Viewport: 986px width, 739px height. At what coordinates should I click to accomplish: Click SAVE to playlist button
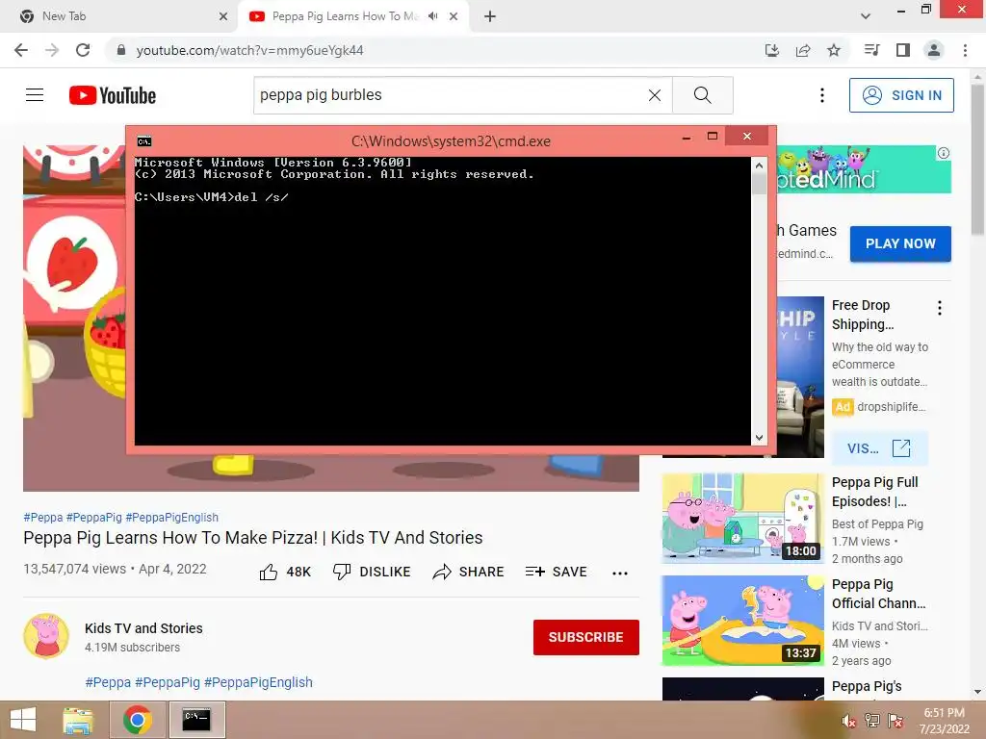point(556,572)
